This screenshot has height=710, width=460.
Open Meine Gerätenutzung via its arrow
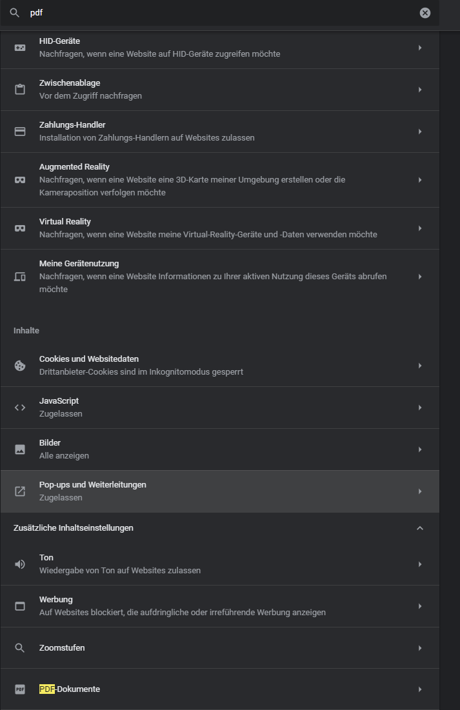420,277
